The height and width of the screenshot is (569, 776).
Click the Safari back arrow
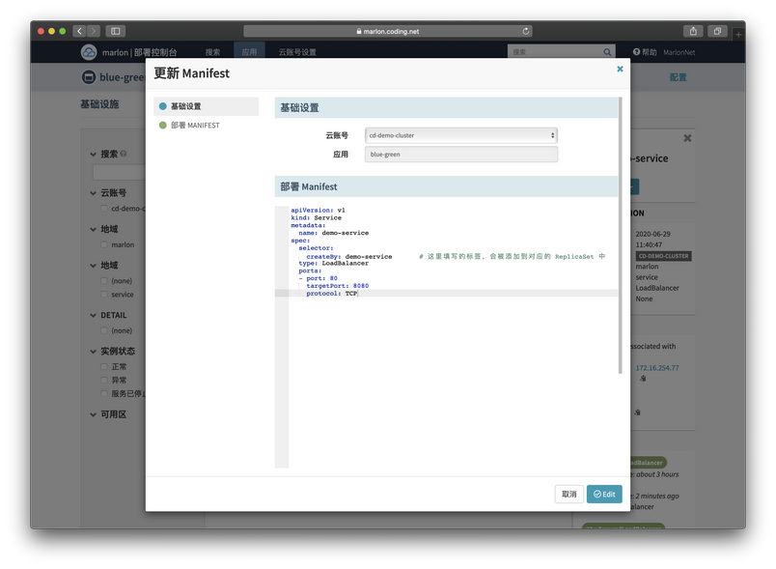79,31
